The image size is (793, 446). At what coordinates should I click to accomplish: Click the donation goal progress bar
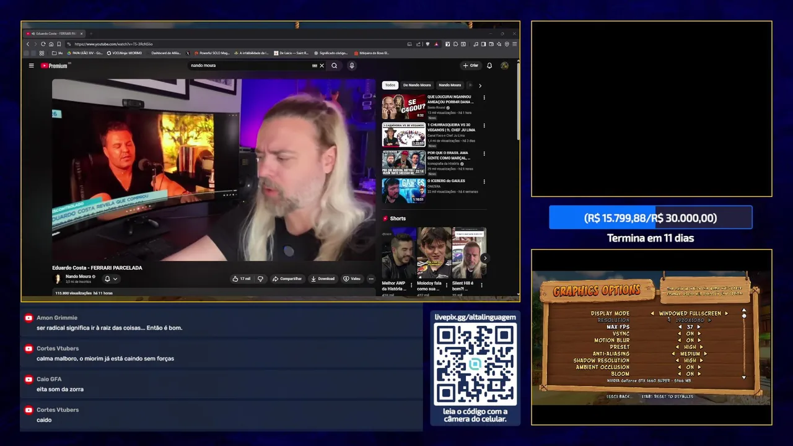(651, 218)
